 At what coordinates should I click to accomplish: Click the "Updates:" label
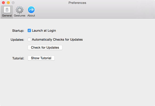18,40
